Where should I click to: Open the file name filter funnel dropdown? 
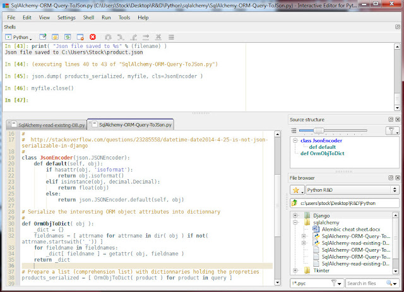click(336, 283)
